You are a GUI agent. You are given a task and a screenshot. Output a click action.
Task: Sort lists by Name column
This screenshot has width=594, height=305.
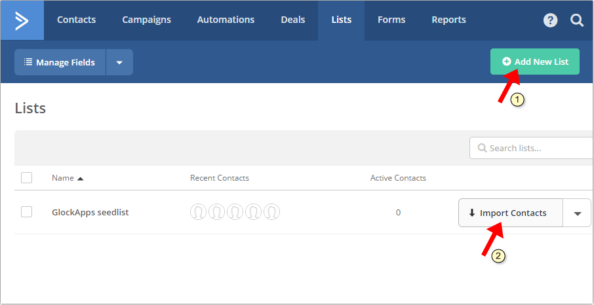click(x=68, y=178)
